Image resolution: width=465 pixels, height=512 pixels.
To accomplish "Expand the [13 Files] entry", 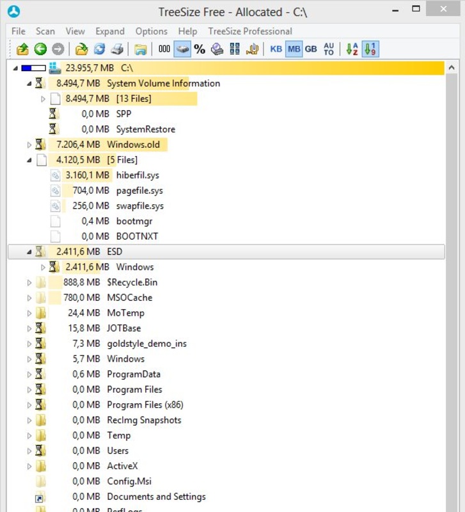I will [x=43, y=99].
